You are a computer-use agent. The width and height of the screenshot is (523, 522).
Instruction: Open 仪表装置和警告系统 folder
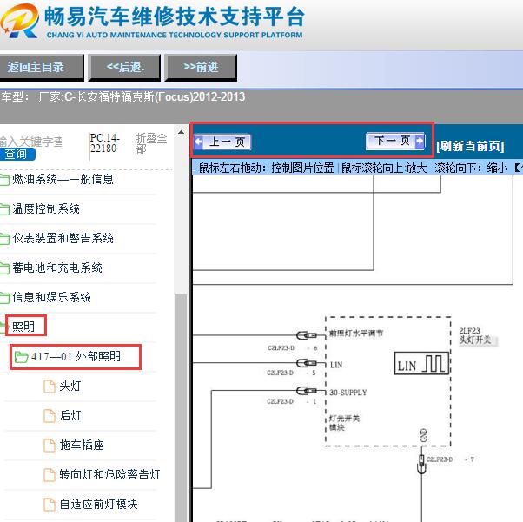point(63,238)
